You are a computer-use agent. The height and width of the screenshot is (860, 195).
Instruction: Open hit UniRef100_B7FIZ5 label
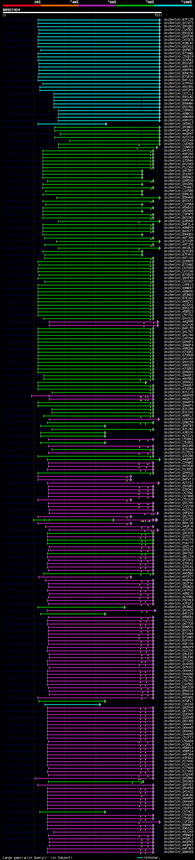pyautogui.click(x=179, y=20)
